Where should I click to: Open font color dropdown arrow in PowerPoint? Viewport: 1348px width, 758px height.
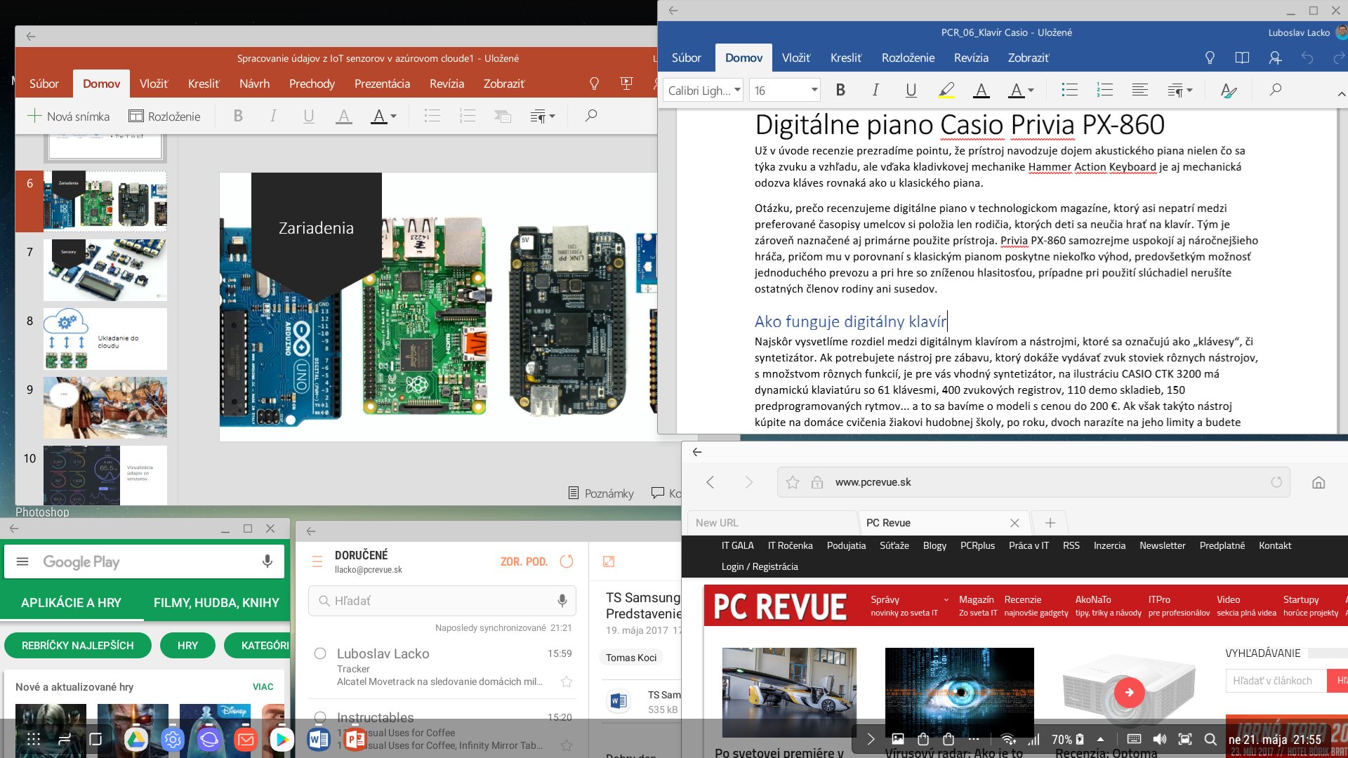tap(393, 117)
